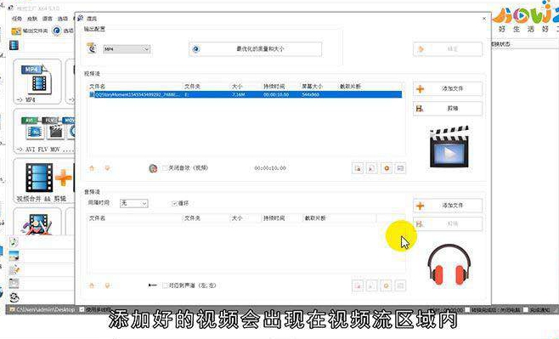Select the video category film-strip icon in main window
This screenshot has height=339, width=559.
[x=14, y=45]
